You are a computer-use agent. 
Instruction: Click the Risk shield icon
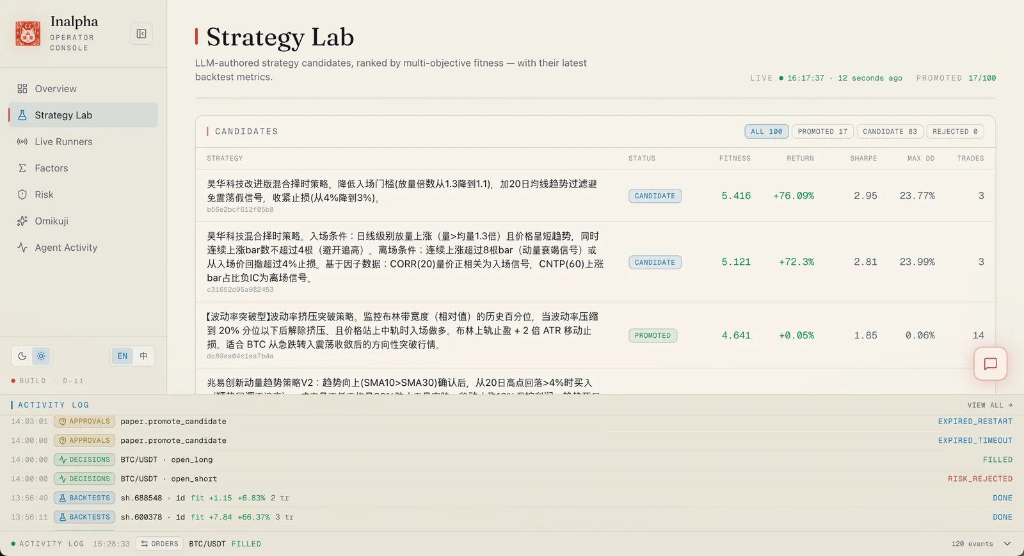[x=22, y=195]
